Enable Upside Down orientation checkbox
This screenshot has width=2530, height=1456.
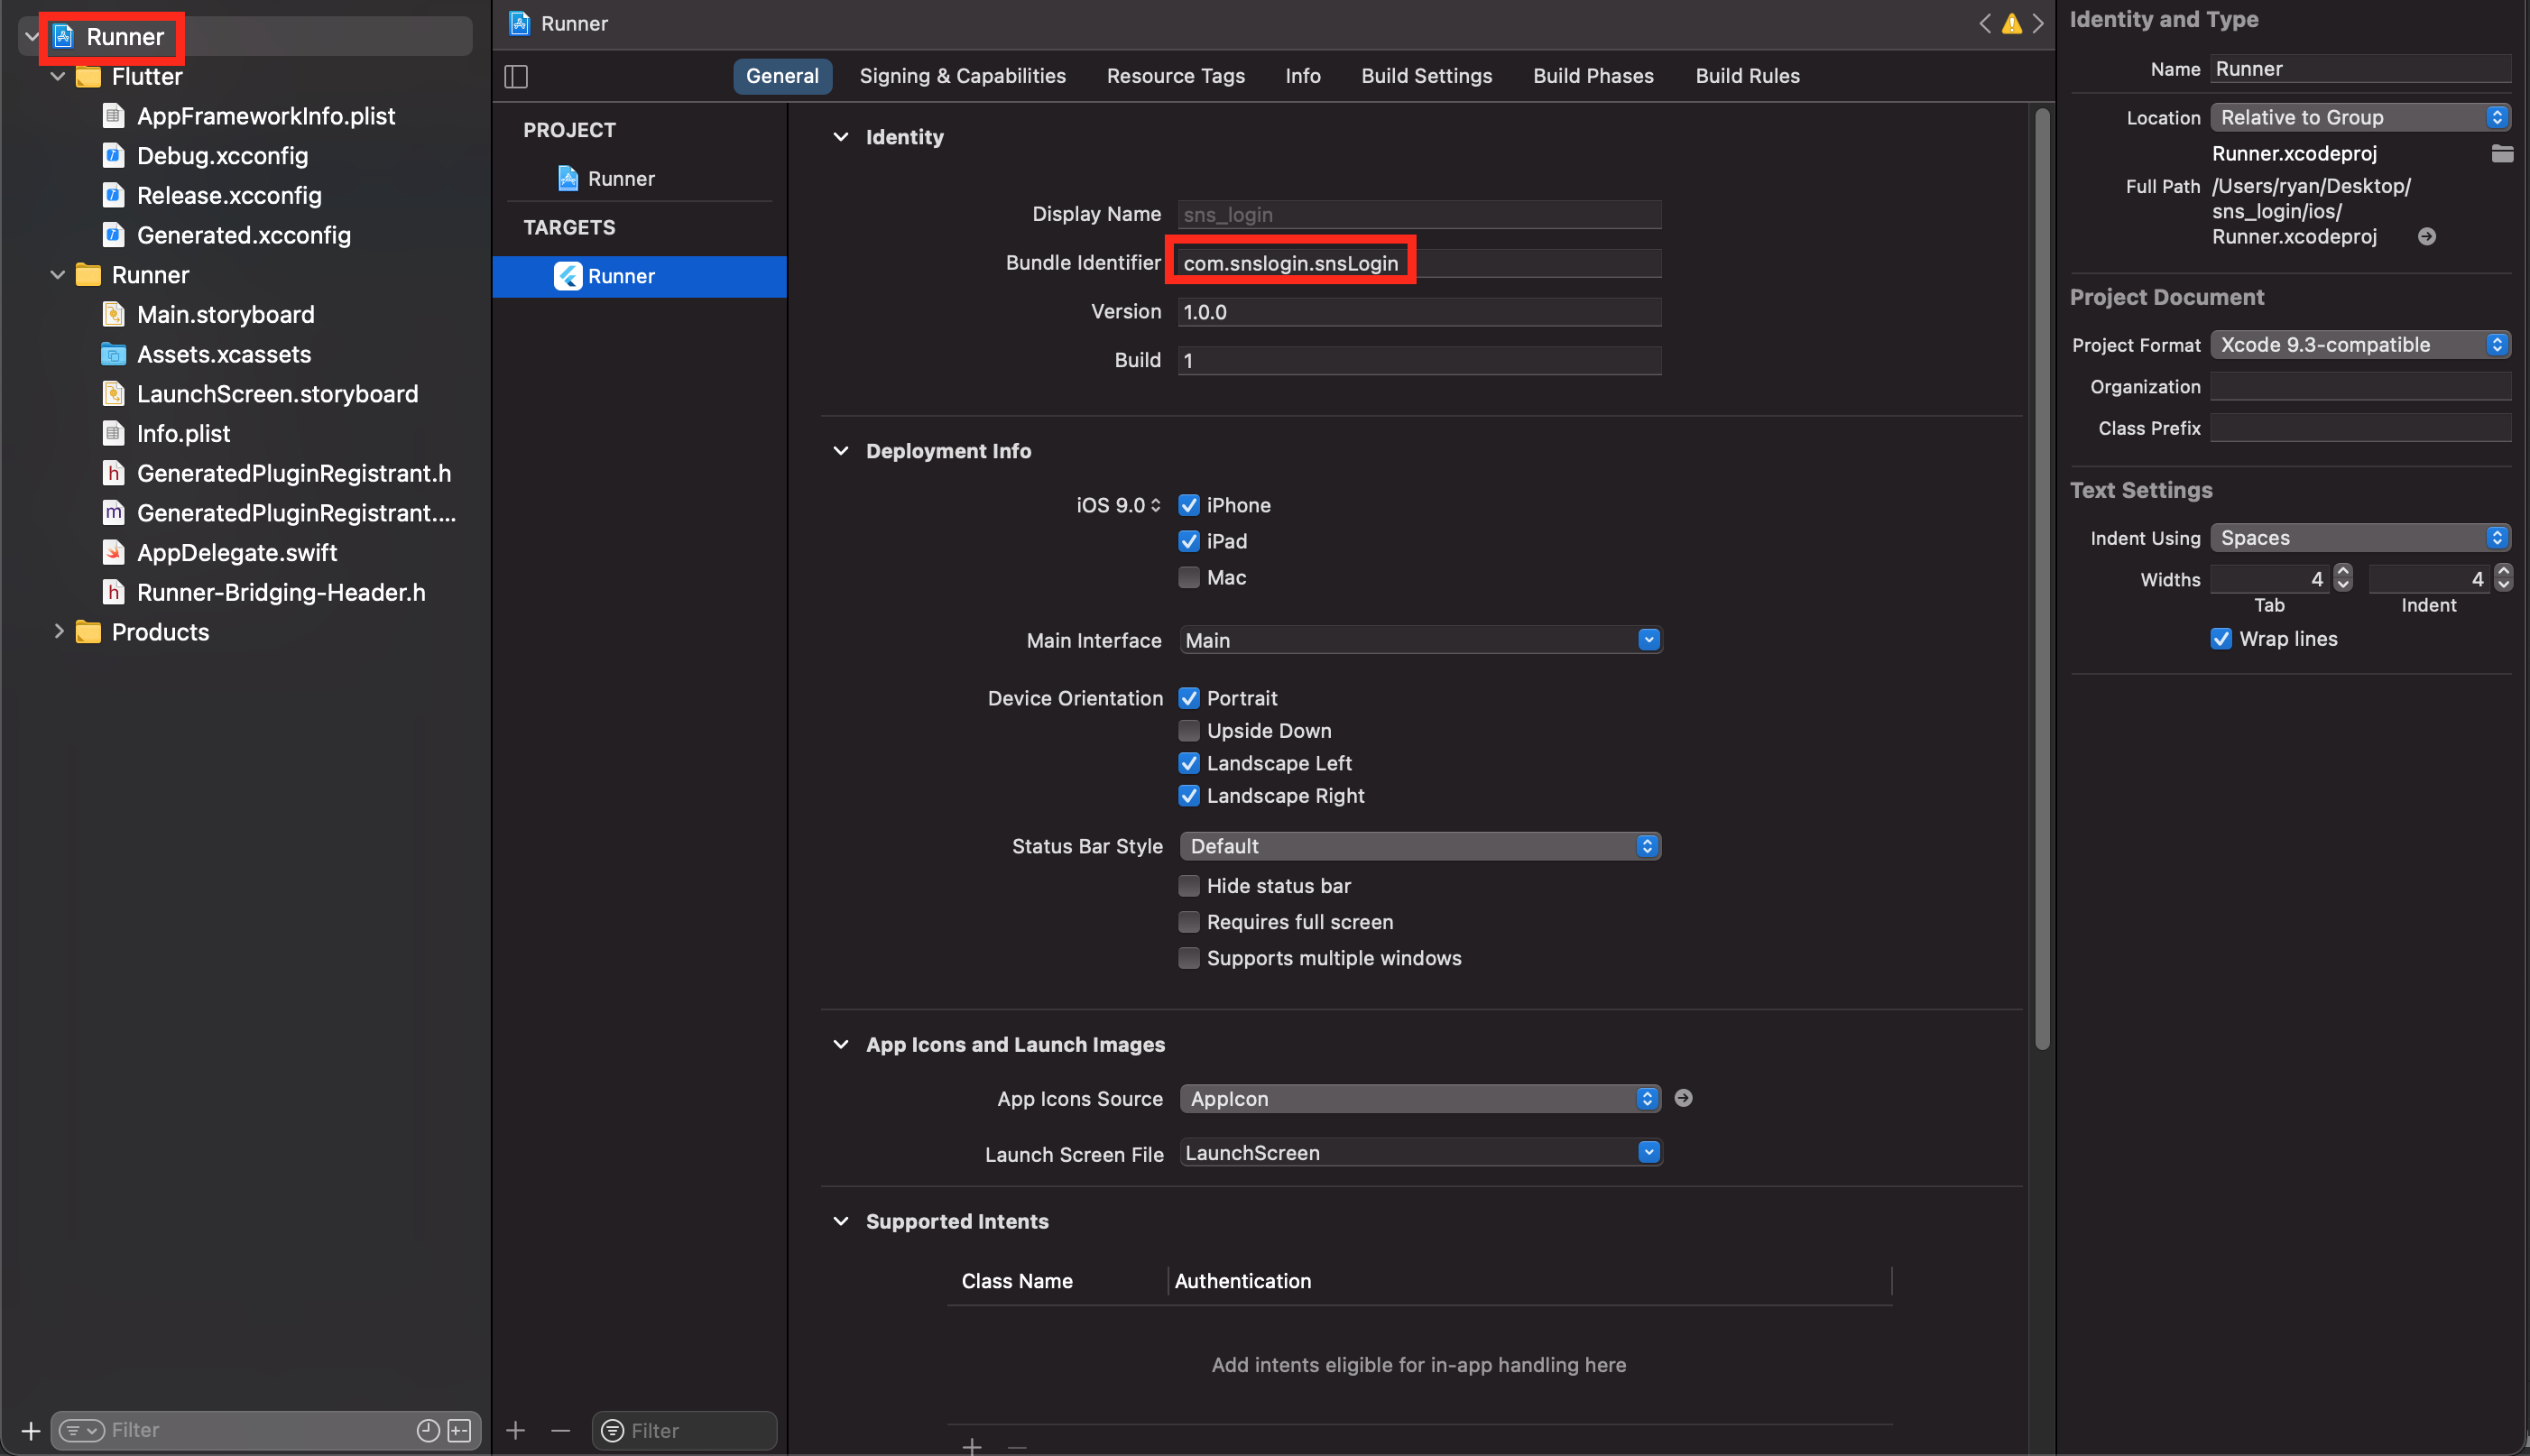tap(1188, 731)
